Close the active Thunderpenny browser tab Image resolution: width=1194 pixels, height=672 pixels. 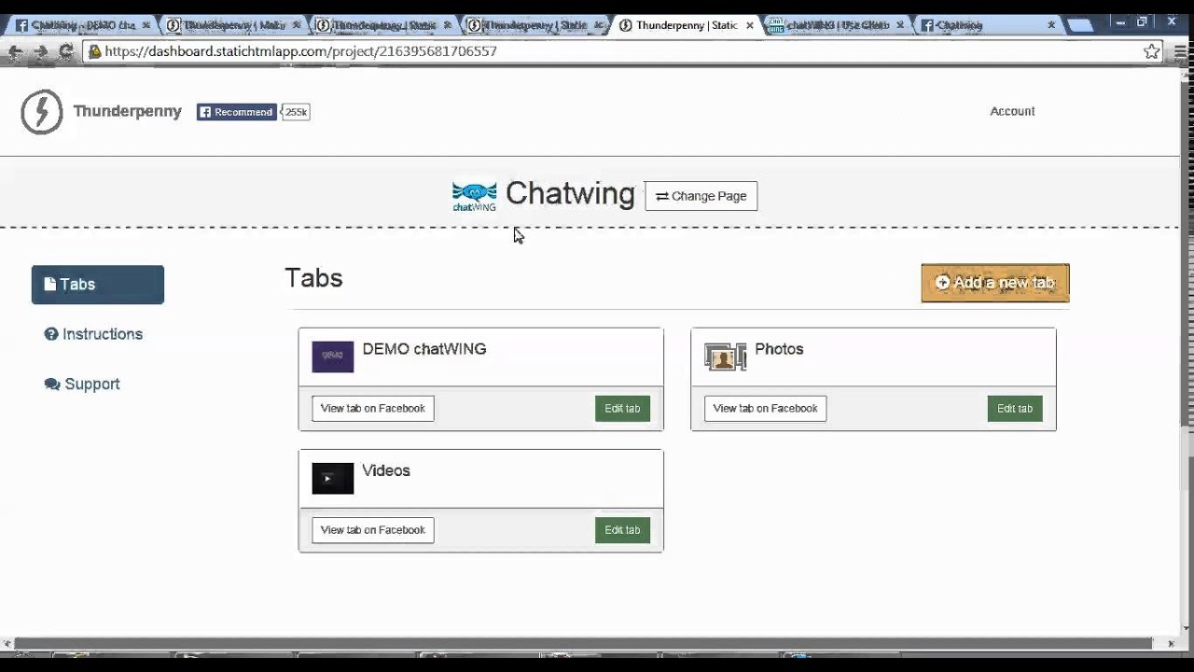(749, 25)
